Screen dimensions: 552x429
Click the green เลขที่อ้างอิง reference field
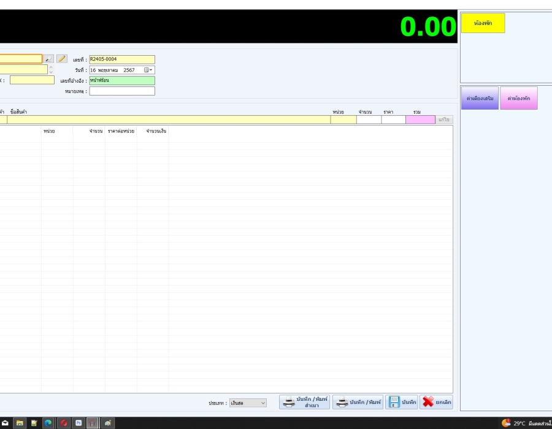click(x=122, y=80)
